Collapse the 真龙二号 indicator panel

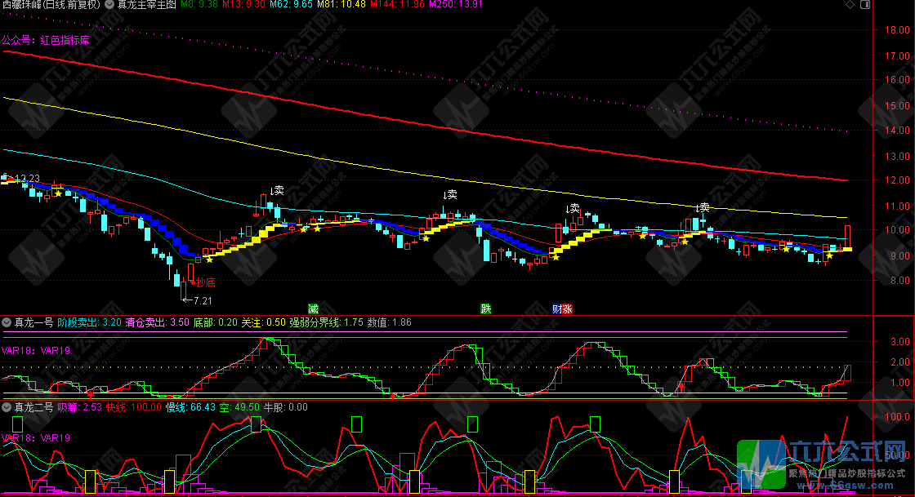[7, 406]
